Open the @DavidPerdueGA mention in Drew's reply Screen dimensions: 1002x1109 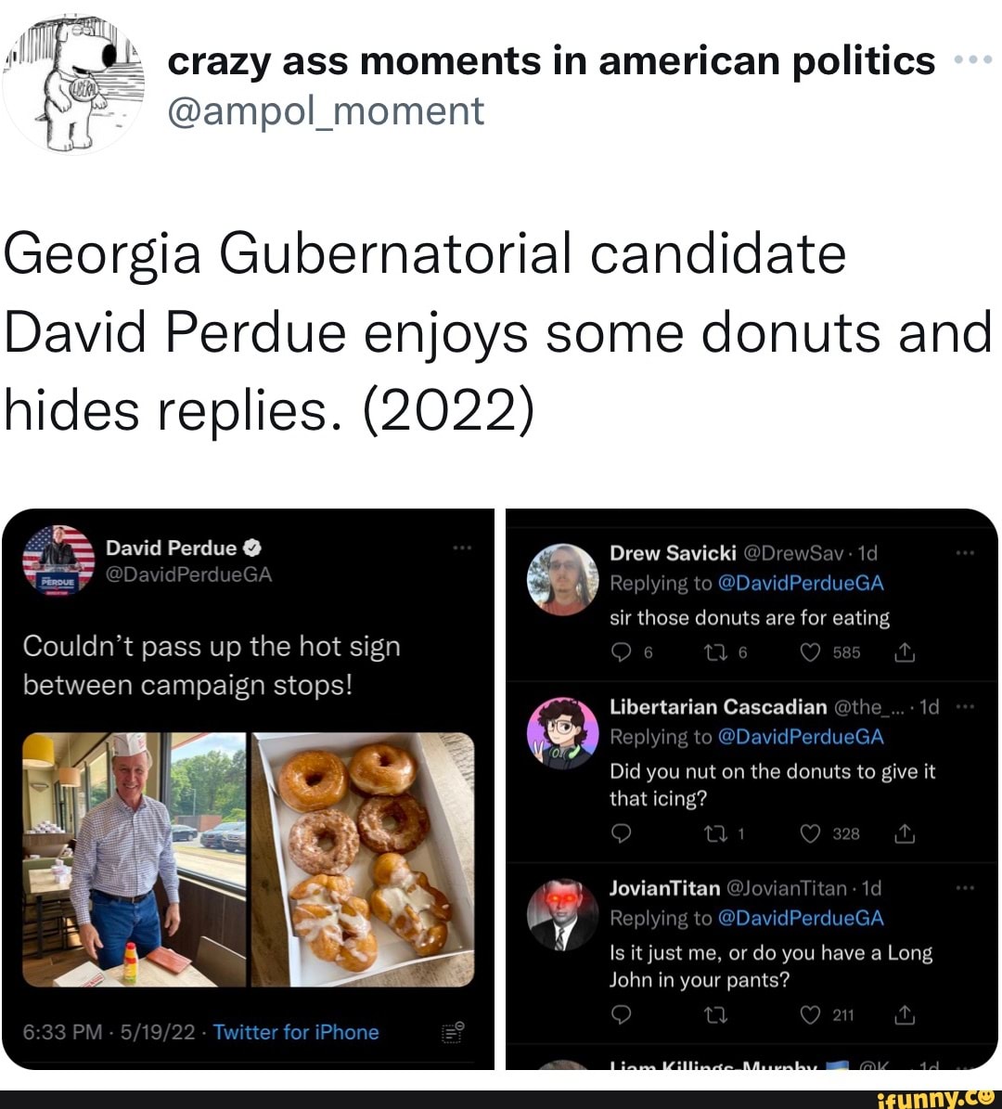tap(801, 584)
